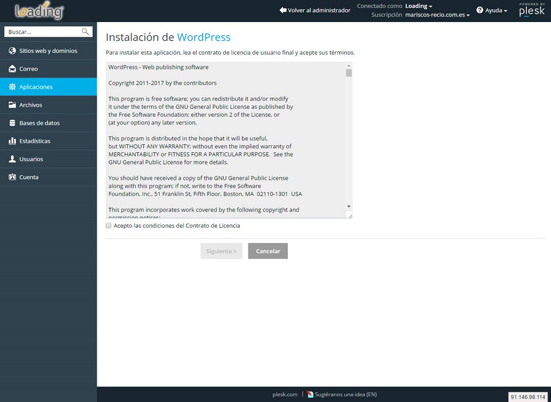Open Archivos in the sidebar
551x402 pixels.
point(48,105)
